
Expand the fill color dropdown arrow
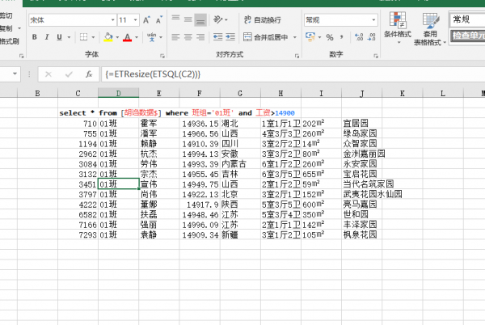(x=117, y=37)
